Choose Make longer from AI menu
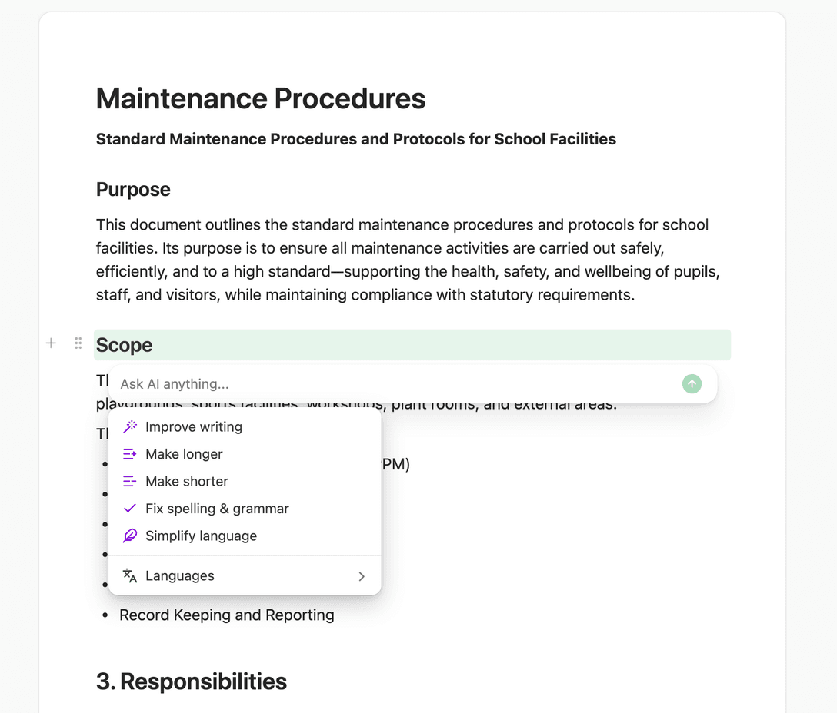 (245, 454)
